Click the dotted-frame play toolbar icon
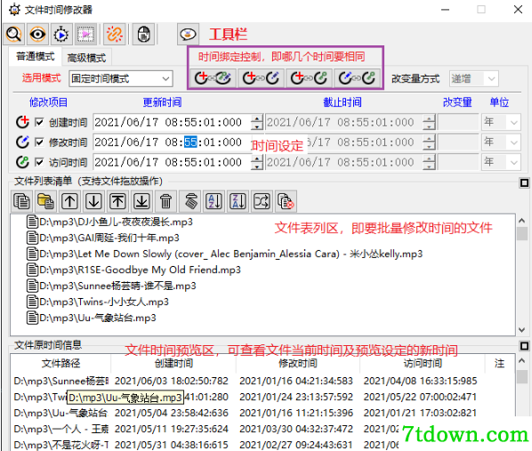532x451 pixels. (x=85, y=34)
